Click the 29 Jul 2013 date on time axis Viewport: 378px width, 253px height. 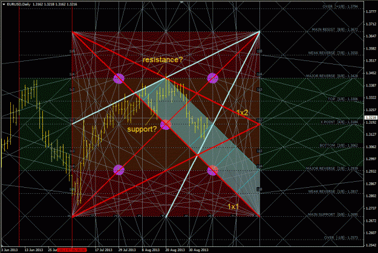pyautogui.click(x=127, y=250)
